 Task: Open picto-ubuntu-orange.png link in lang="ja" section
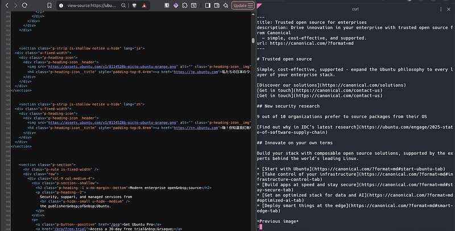(112, 67)
